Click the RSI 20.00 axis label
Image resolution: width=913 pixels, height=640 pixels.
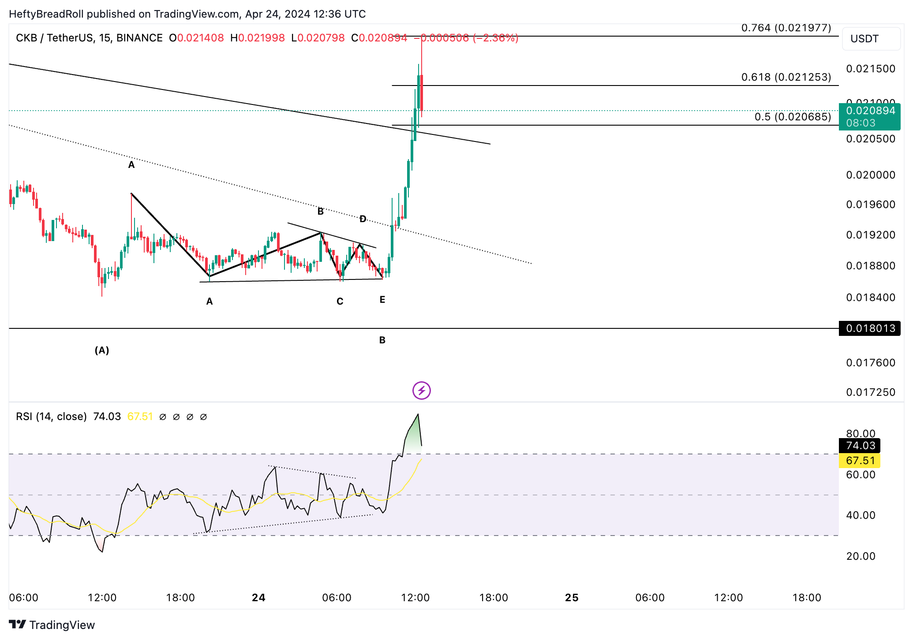861,556
